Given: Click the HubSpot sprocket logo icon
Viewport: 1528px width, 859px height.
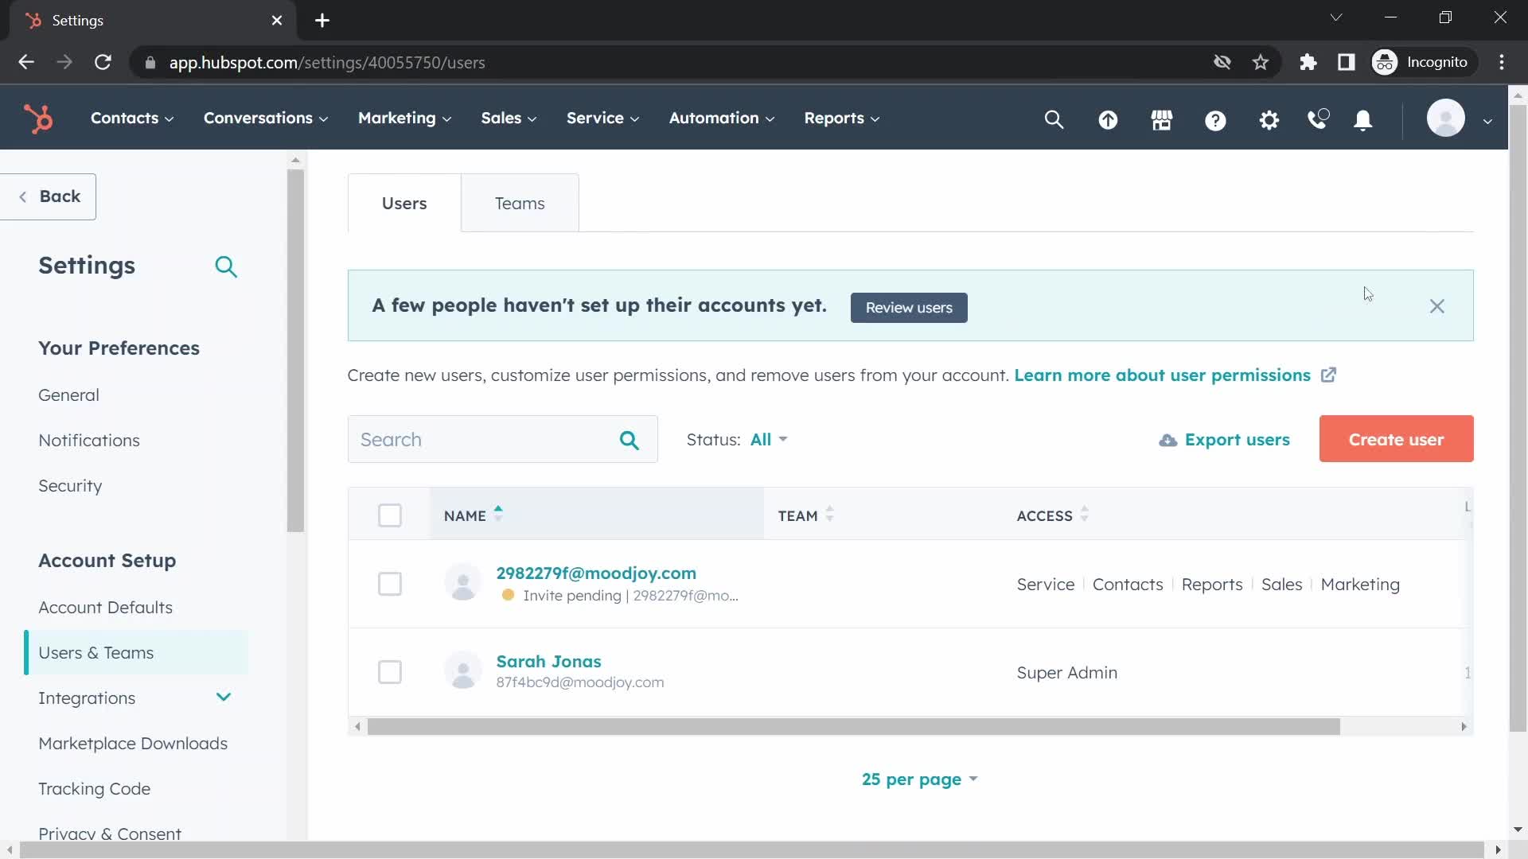Looking at the screenshot, I should pos(37,118).
